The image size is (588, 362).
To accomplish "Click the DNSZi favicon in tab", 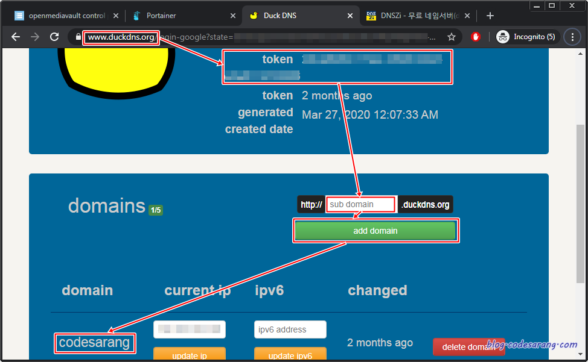I will pos(371,16).
